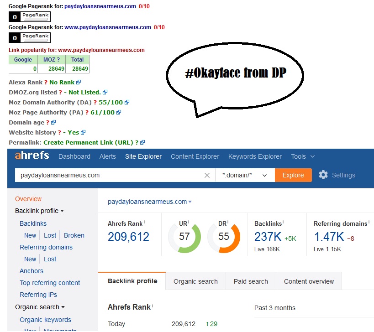Switch to the Organic search tab

pos(195,281)
